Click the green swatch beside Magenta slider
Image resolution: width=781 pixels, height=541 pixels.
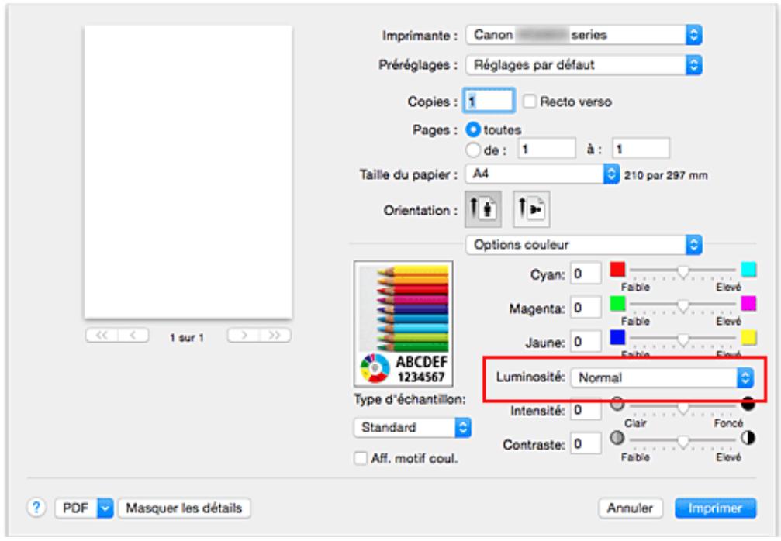(x=617, y=303)
